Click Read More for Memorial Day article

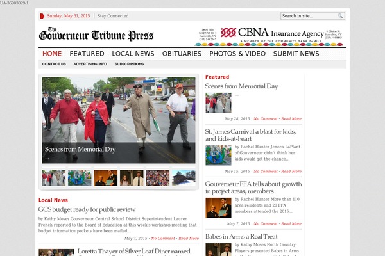tap(291, 118)
